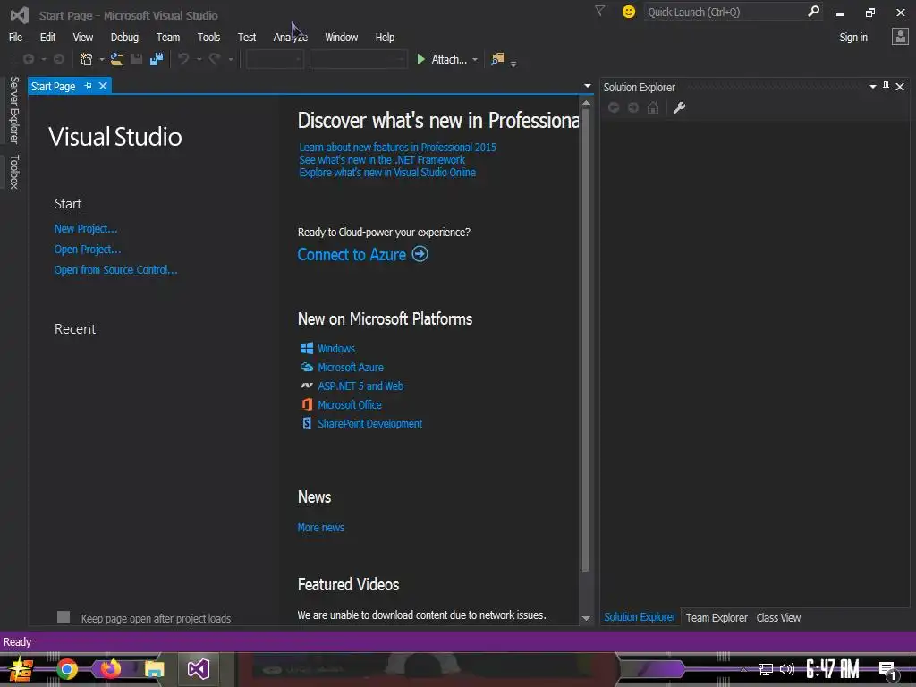Click the Navigate Forward toolbar icon

(58, 59)
